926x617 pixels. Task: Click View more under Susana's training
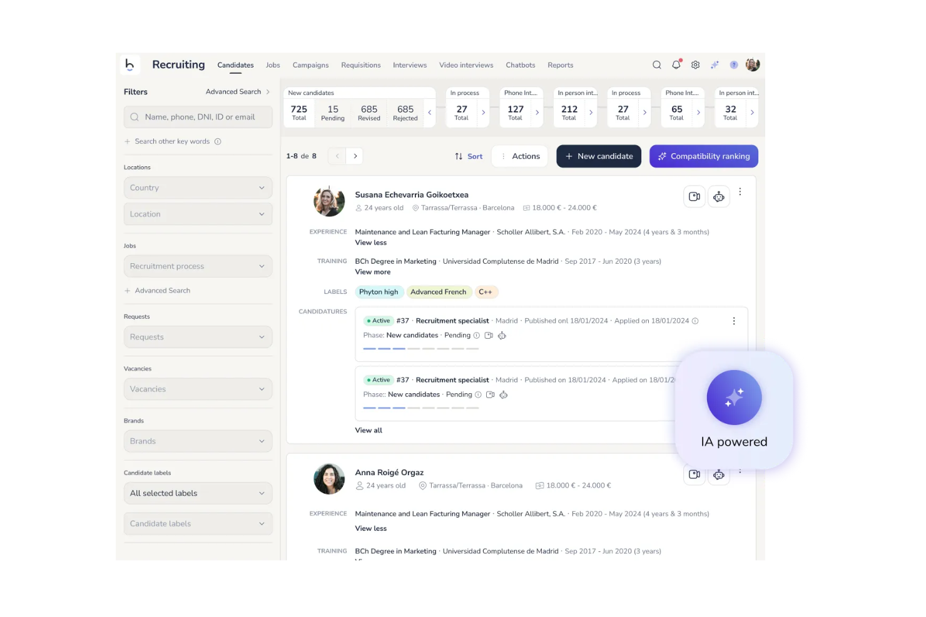click(373, 272)
